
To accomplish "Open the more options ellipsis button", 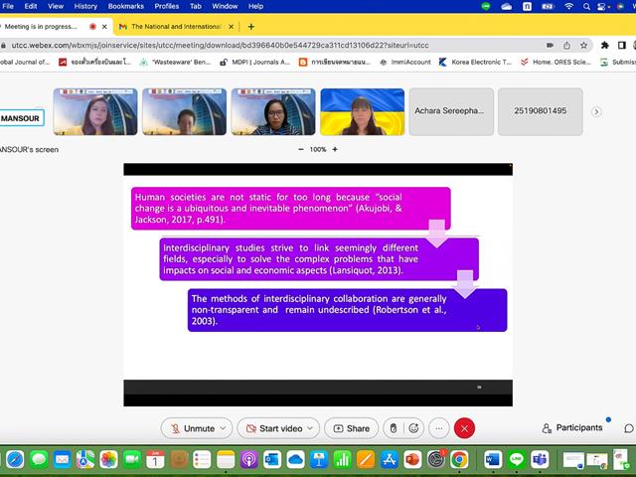I will [x=439, y=428].
